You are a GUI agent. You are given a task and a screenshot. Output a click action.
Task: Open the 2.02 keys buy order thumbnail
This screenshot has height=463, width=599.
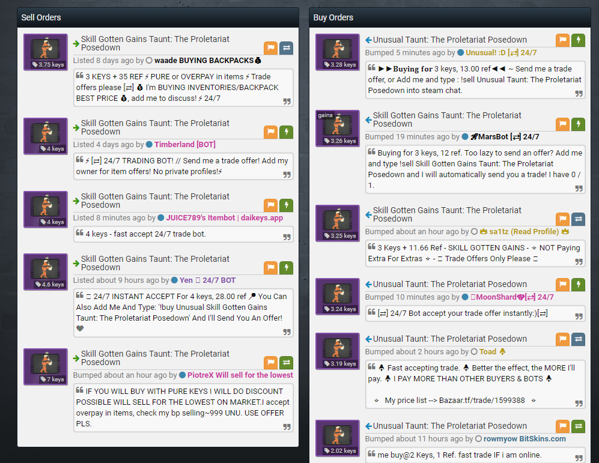(x=337, y=438)
